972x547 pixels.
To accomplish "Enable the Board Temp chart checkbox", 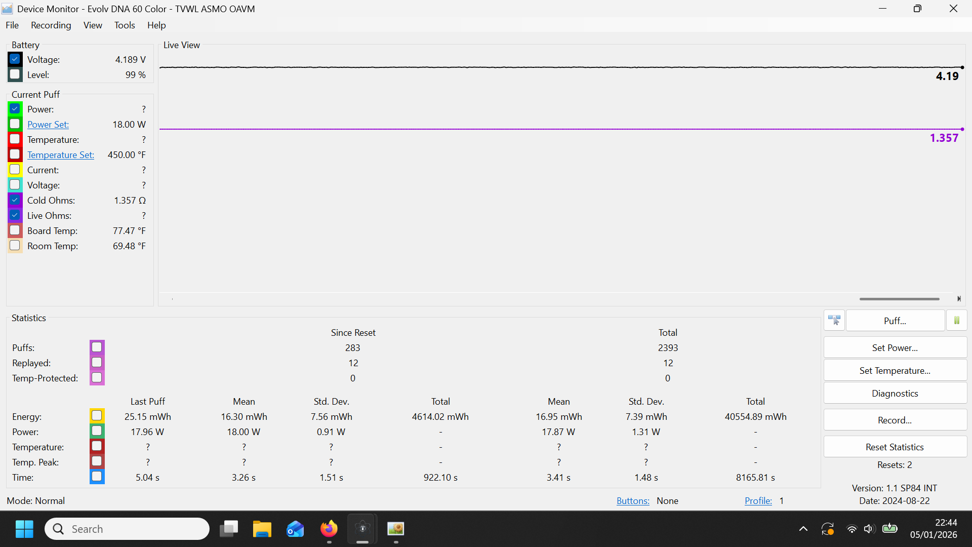I will [15, 230].
